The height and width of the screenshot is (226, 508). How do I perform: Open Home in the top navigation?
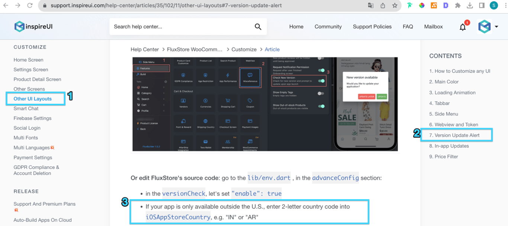(x=296, y=27)
